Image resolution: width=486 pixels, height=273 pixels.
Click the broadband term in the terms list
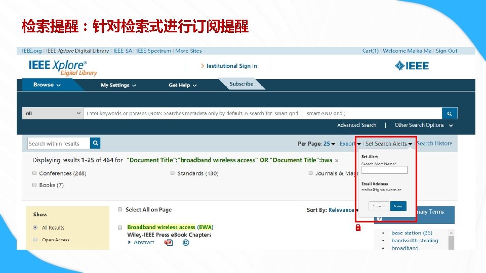pyautogui.click(x=405, y=248)
